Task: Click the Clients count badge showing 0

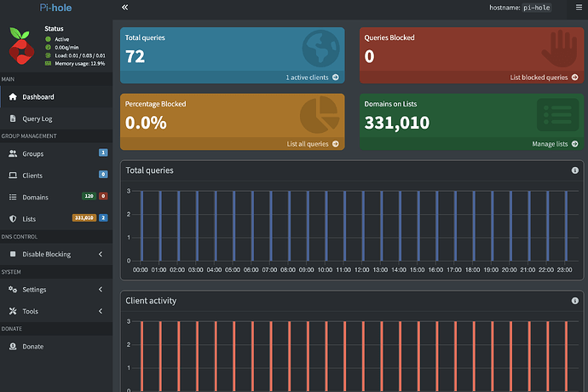Action: click(x=103, y=175)
